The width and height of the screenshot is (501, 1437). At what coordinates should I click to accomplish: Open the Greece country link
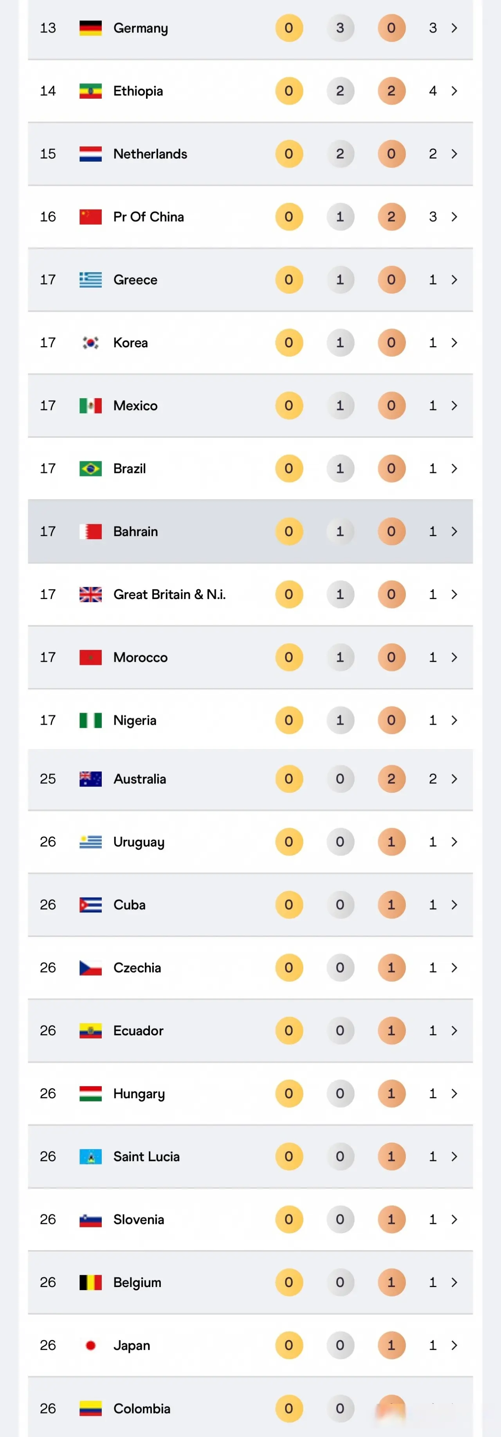pos(135,280)
